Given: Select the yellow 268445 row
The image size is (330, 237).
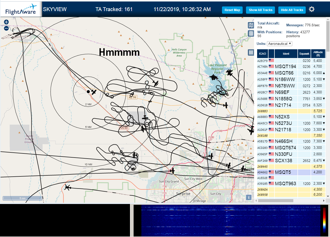Looking at the screenshot, I should tap(291, 166).
